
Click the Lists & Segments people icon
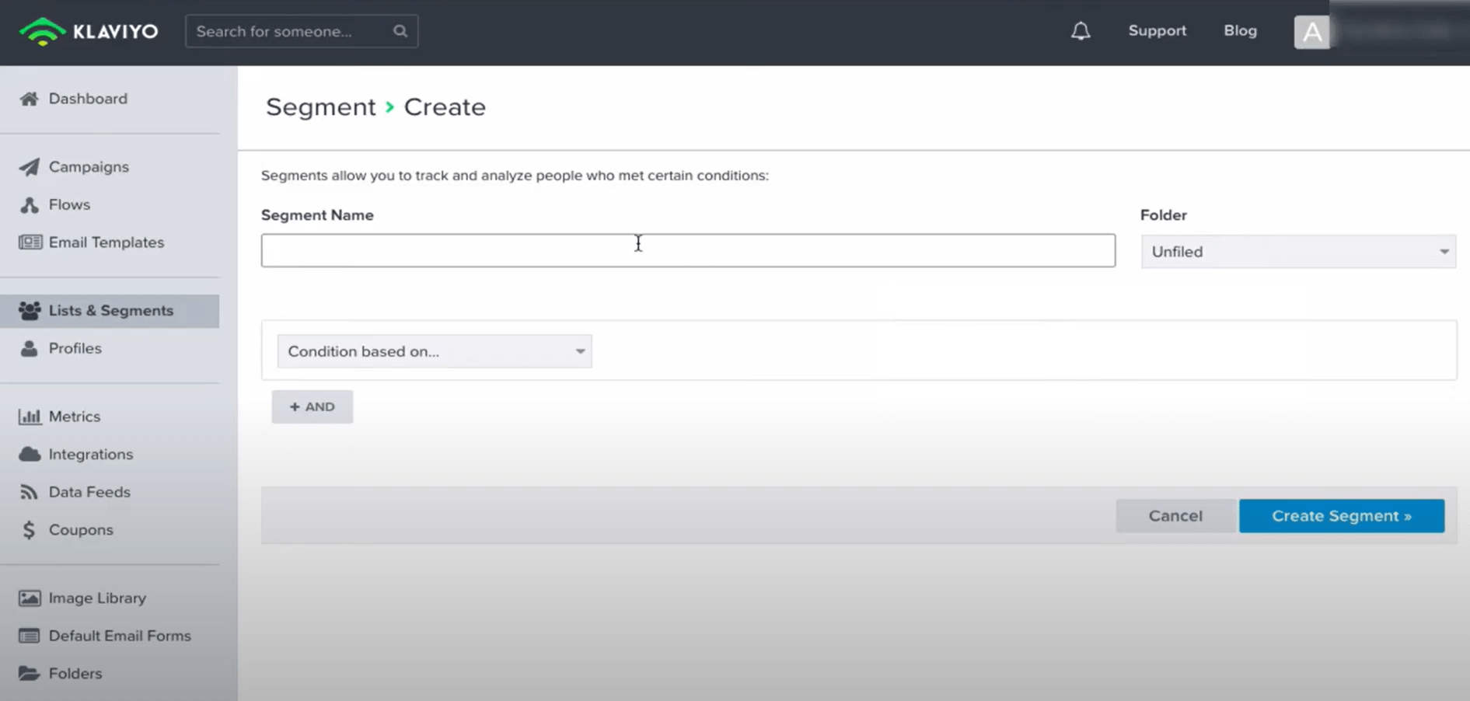(x=30, y=311)
